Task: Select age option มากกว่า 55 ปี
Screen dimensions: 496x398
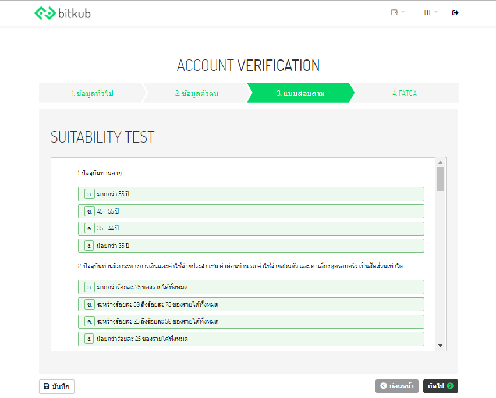Action: [x=251, y=194]
